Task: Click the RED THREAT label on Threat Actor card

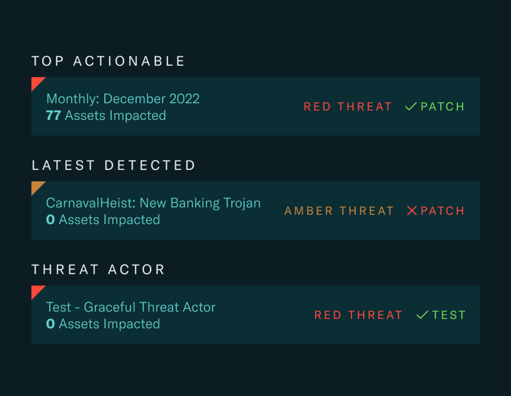Action: click(358, 315)
